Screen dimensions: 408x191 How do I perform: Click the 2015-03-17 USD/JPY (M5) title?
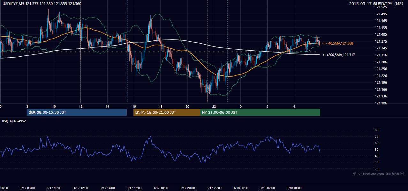(376, 4)
